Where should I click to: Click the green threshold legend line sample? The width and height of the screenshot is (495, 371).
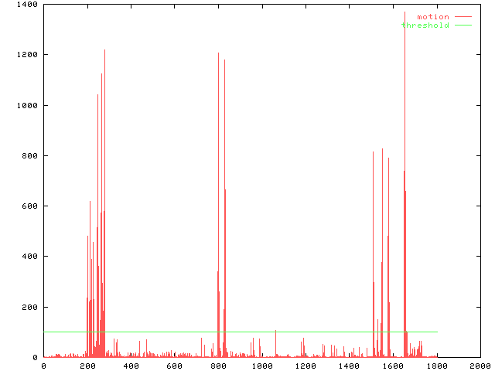463,26
